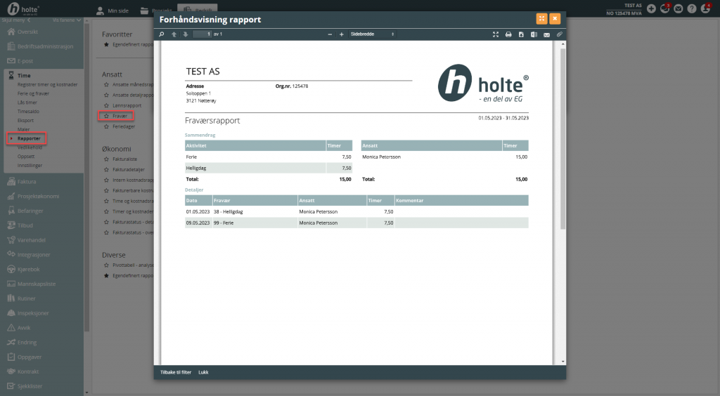Go to the next page arrow
The width and height of the screenshot is (720, 396).
tap(185, 34)
